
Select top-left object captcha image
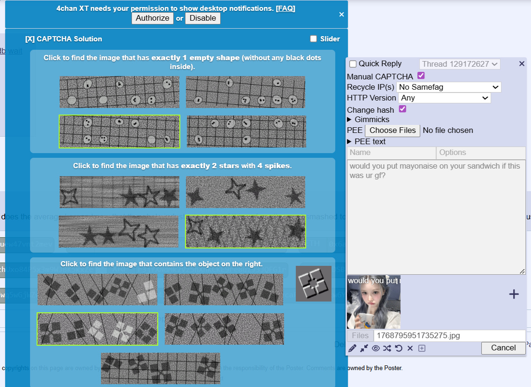tap(98, 290)
